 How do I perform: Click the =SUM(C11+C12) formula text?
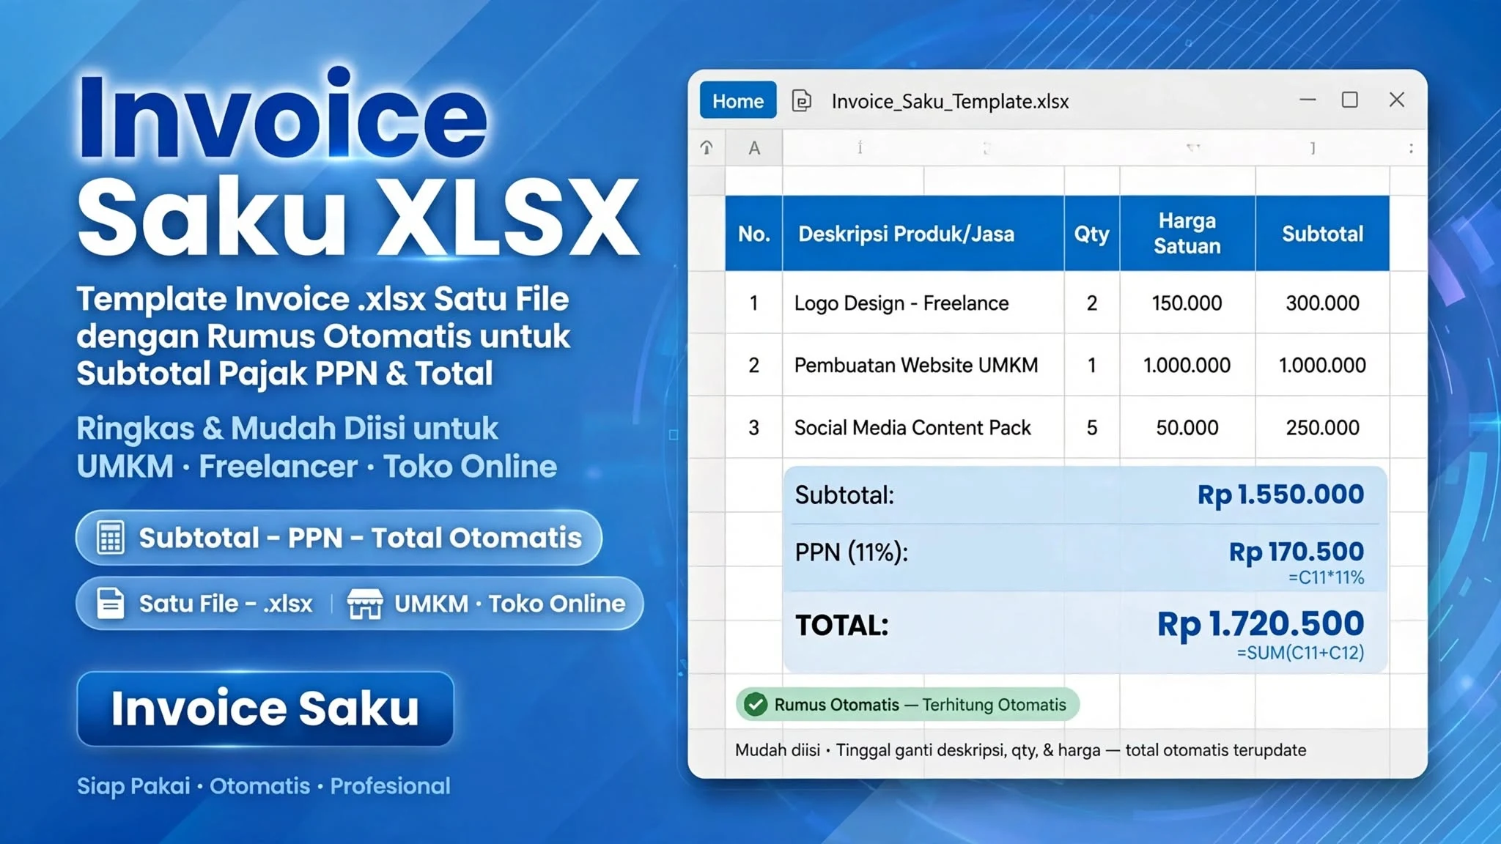point(1300,652)
